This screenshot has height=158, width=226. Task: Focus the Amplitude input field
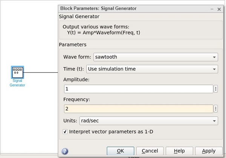[139, 89]
